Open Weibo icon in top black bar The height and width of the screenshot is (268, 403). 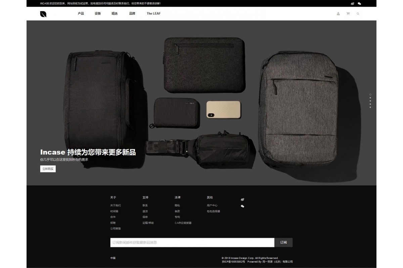[x=352, y=3]
